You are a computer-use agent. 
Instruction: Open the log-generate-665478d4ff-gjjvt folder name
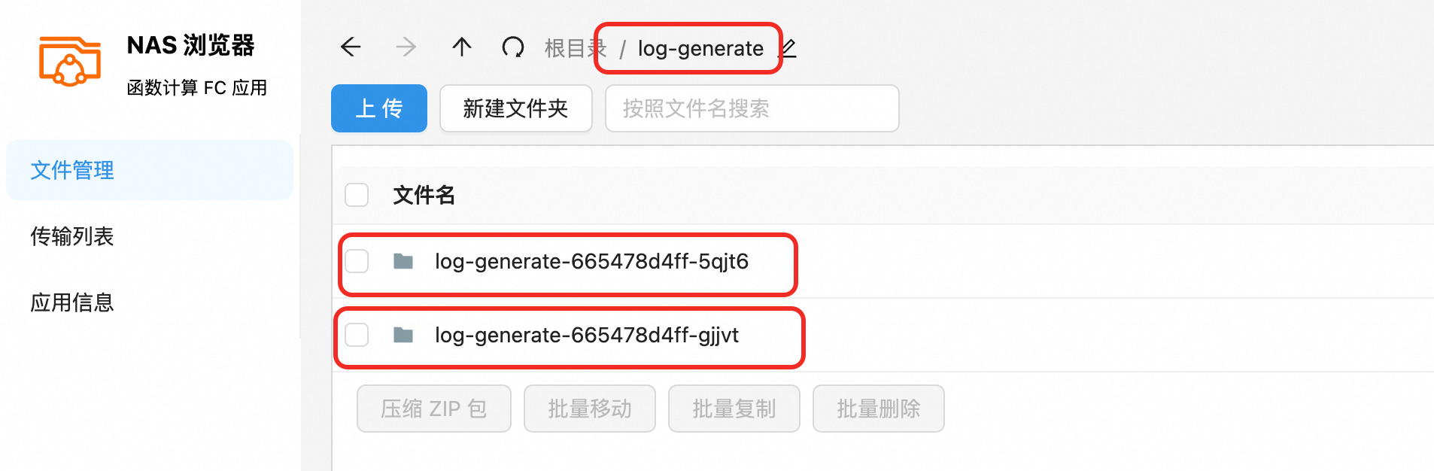(x=587, y=335)
